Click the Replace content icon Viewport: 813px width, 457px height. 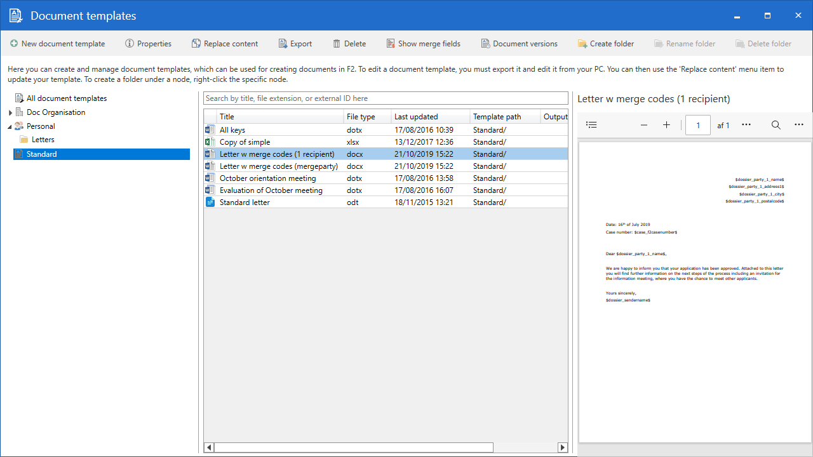196,44
